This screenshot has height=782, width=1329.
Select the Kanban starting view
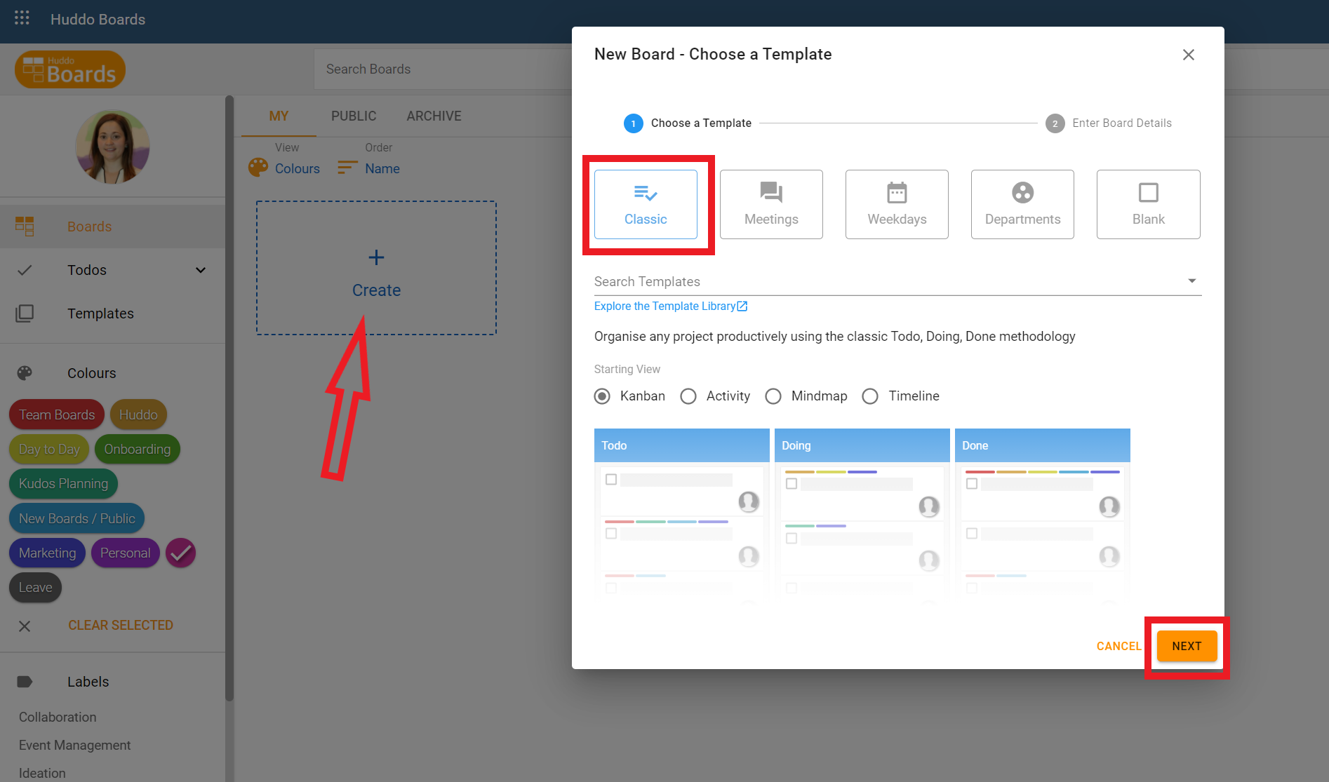[602, 396]
